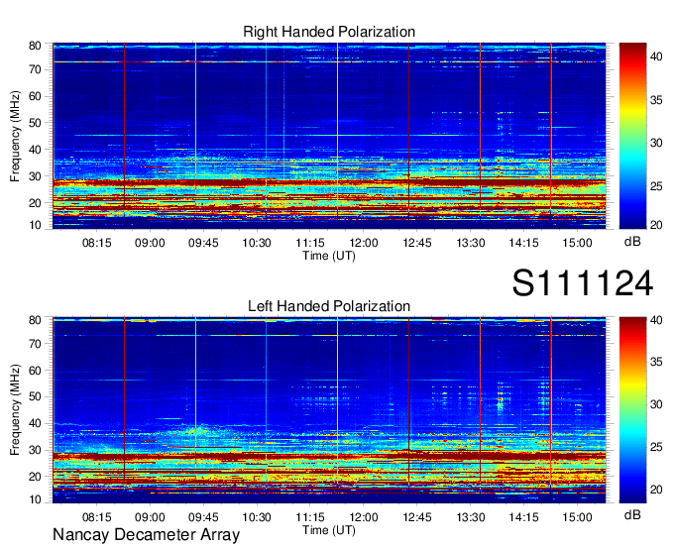Click the 10:30 time tick under Left Handed plot

[x=257, y=517]
